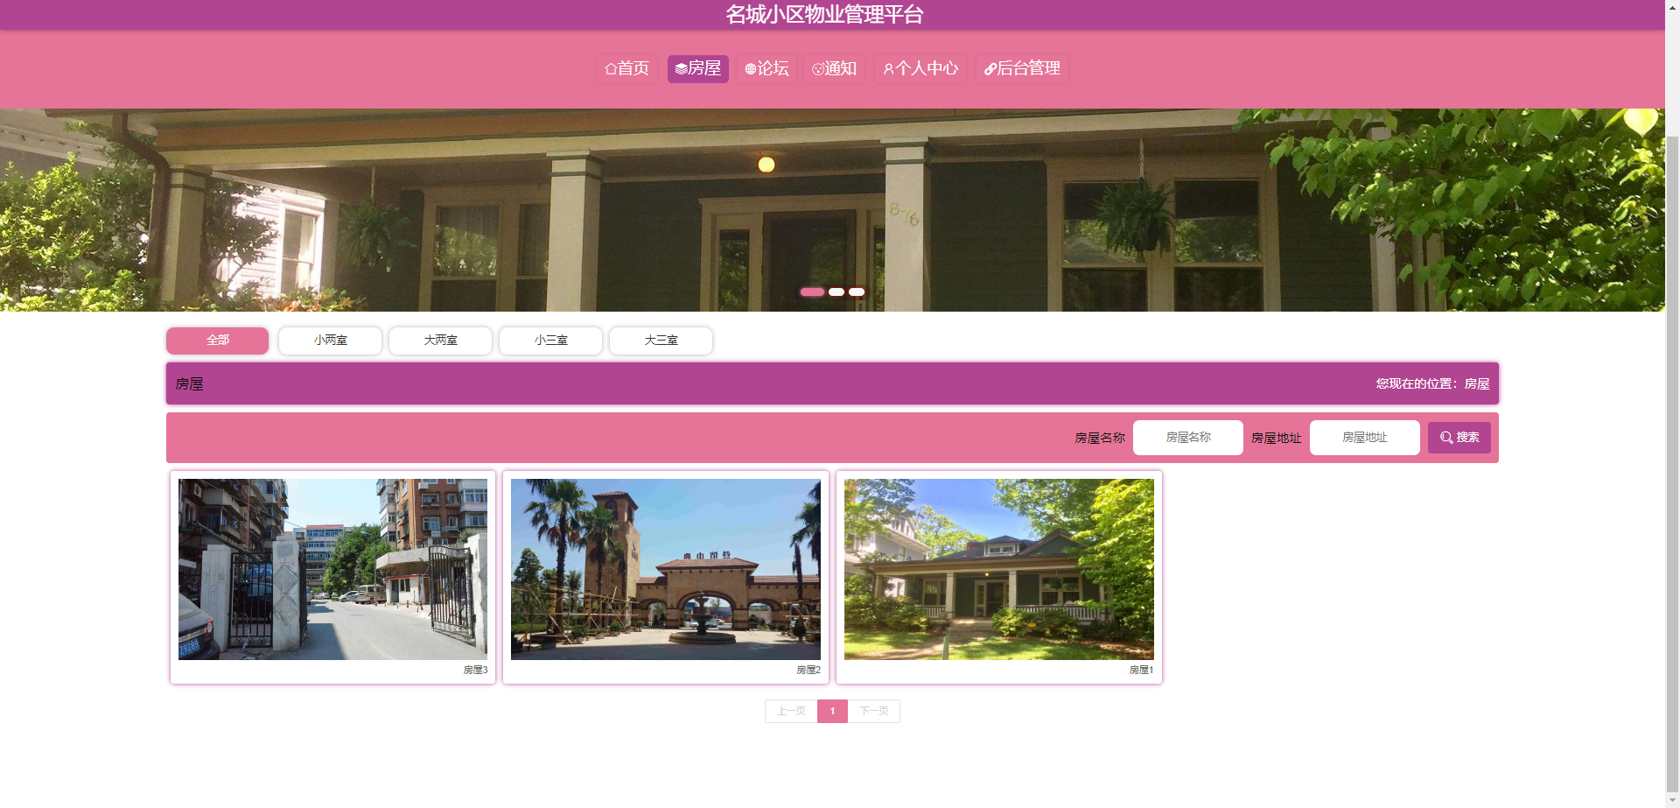Image resolution: width=1680 pixels, height=808 pixels.
Task: Click the globe icon beside 论坛
Action: tap(750, 69)
